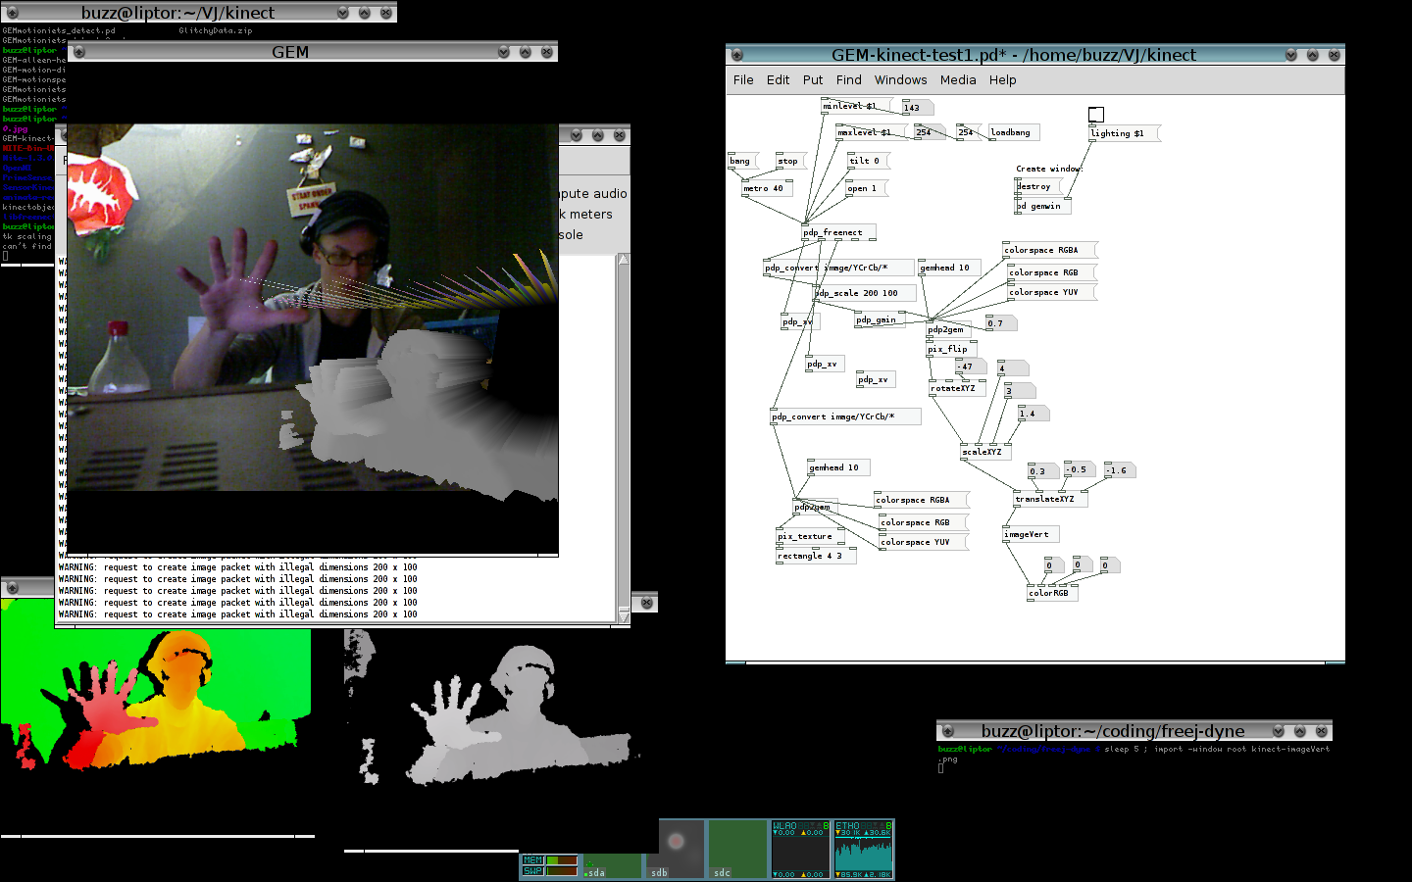Select the number box showing -47

pyautogui.click(x=971, y=367)
